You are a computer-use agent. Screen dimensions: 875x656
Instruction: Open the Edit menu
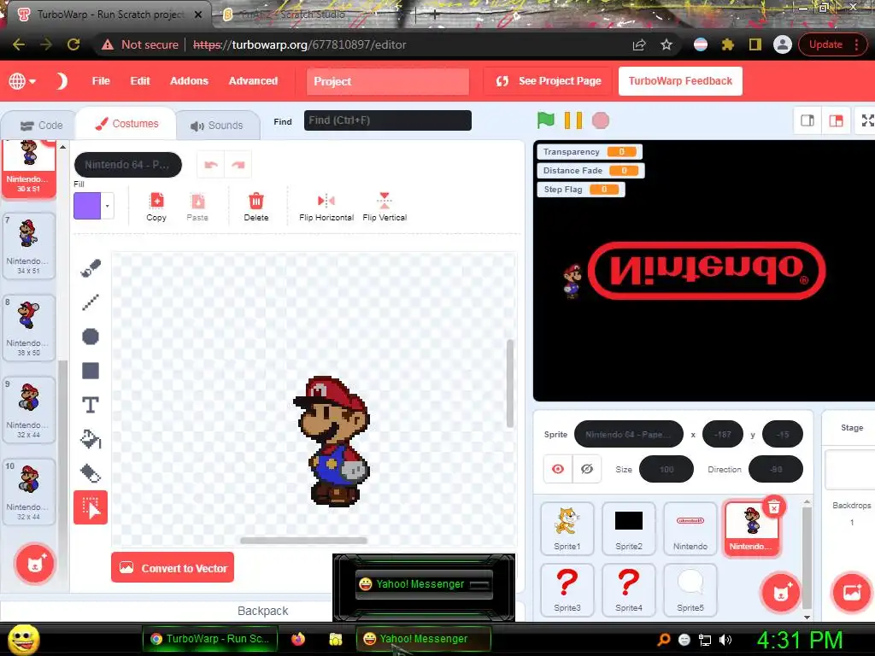click(140, 81)
